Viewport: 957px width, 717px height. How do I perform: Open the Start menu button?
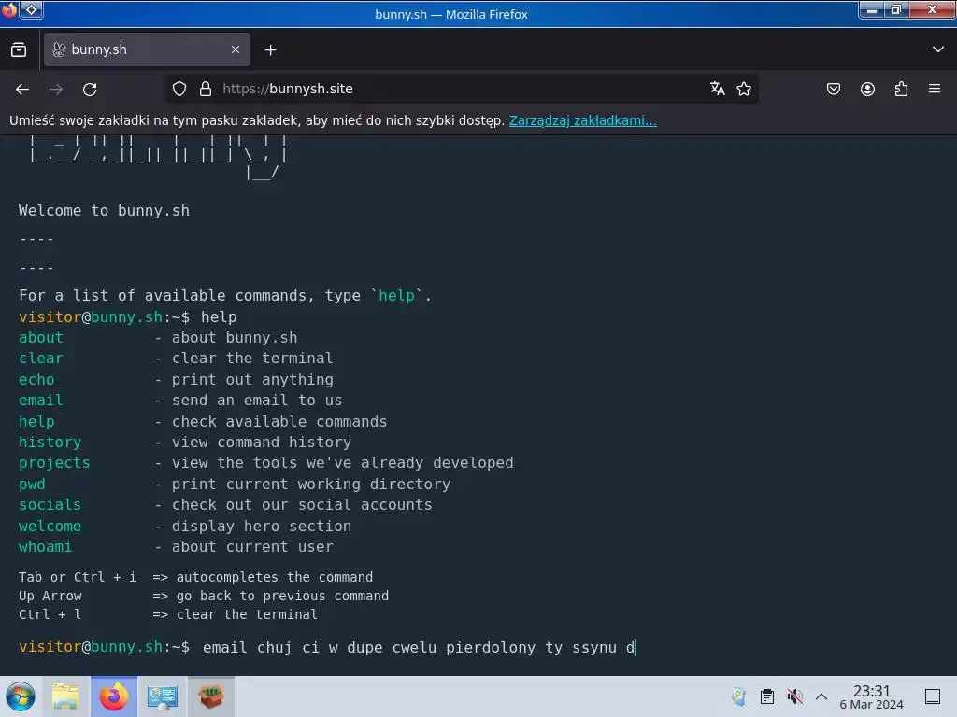(21, 696)
